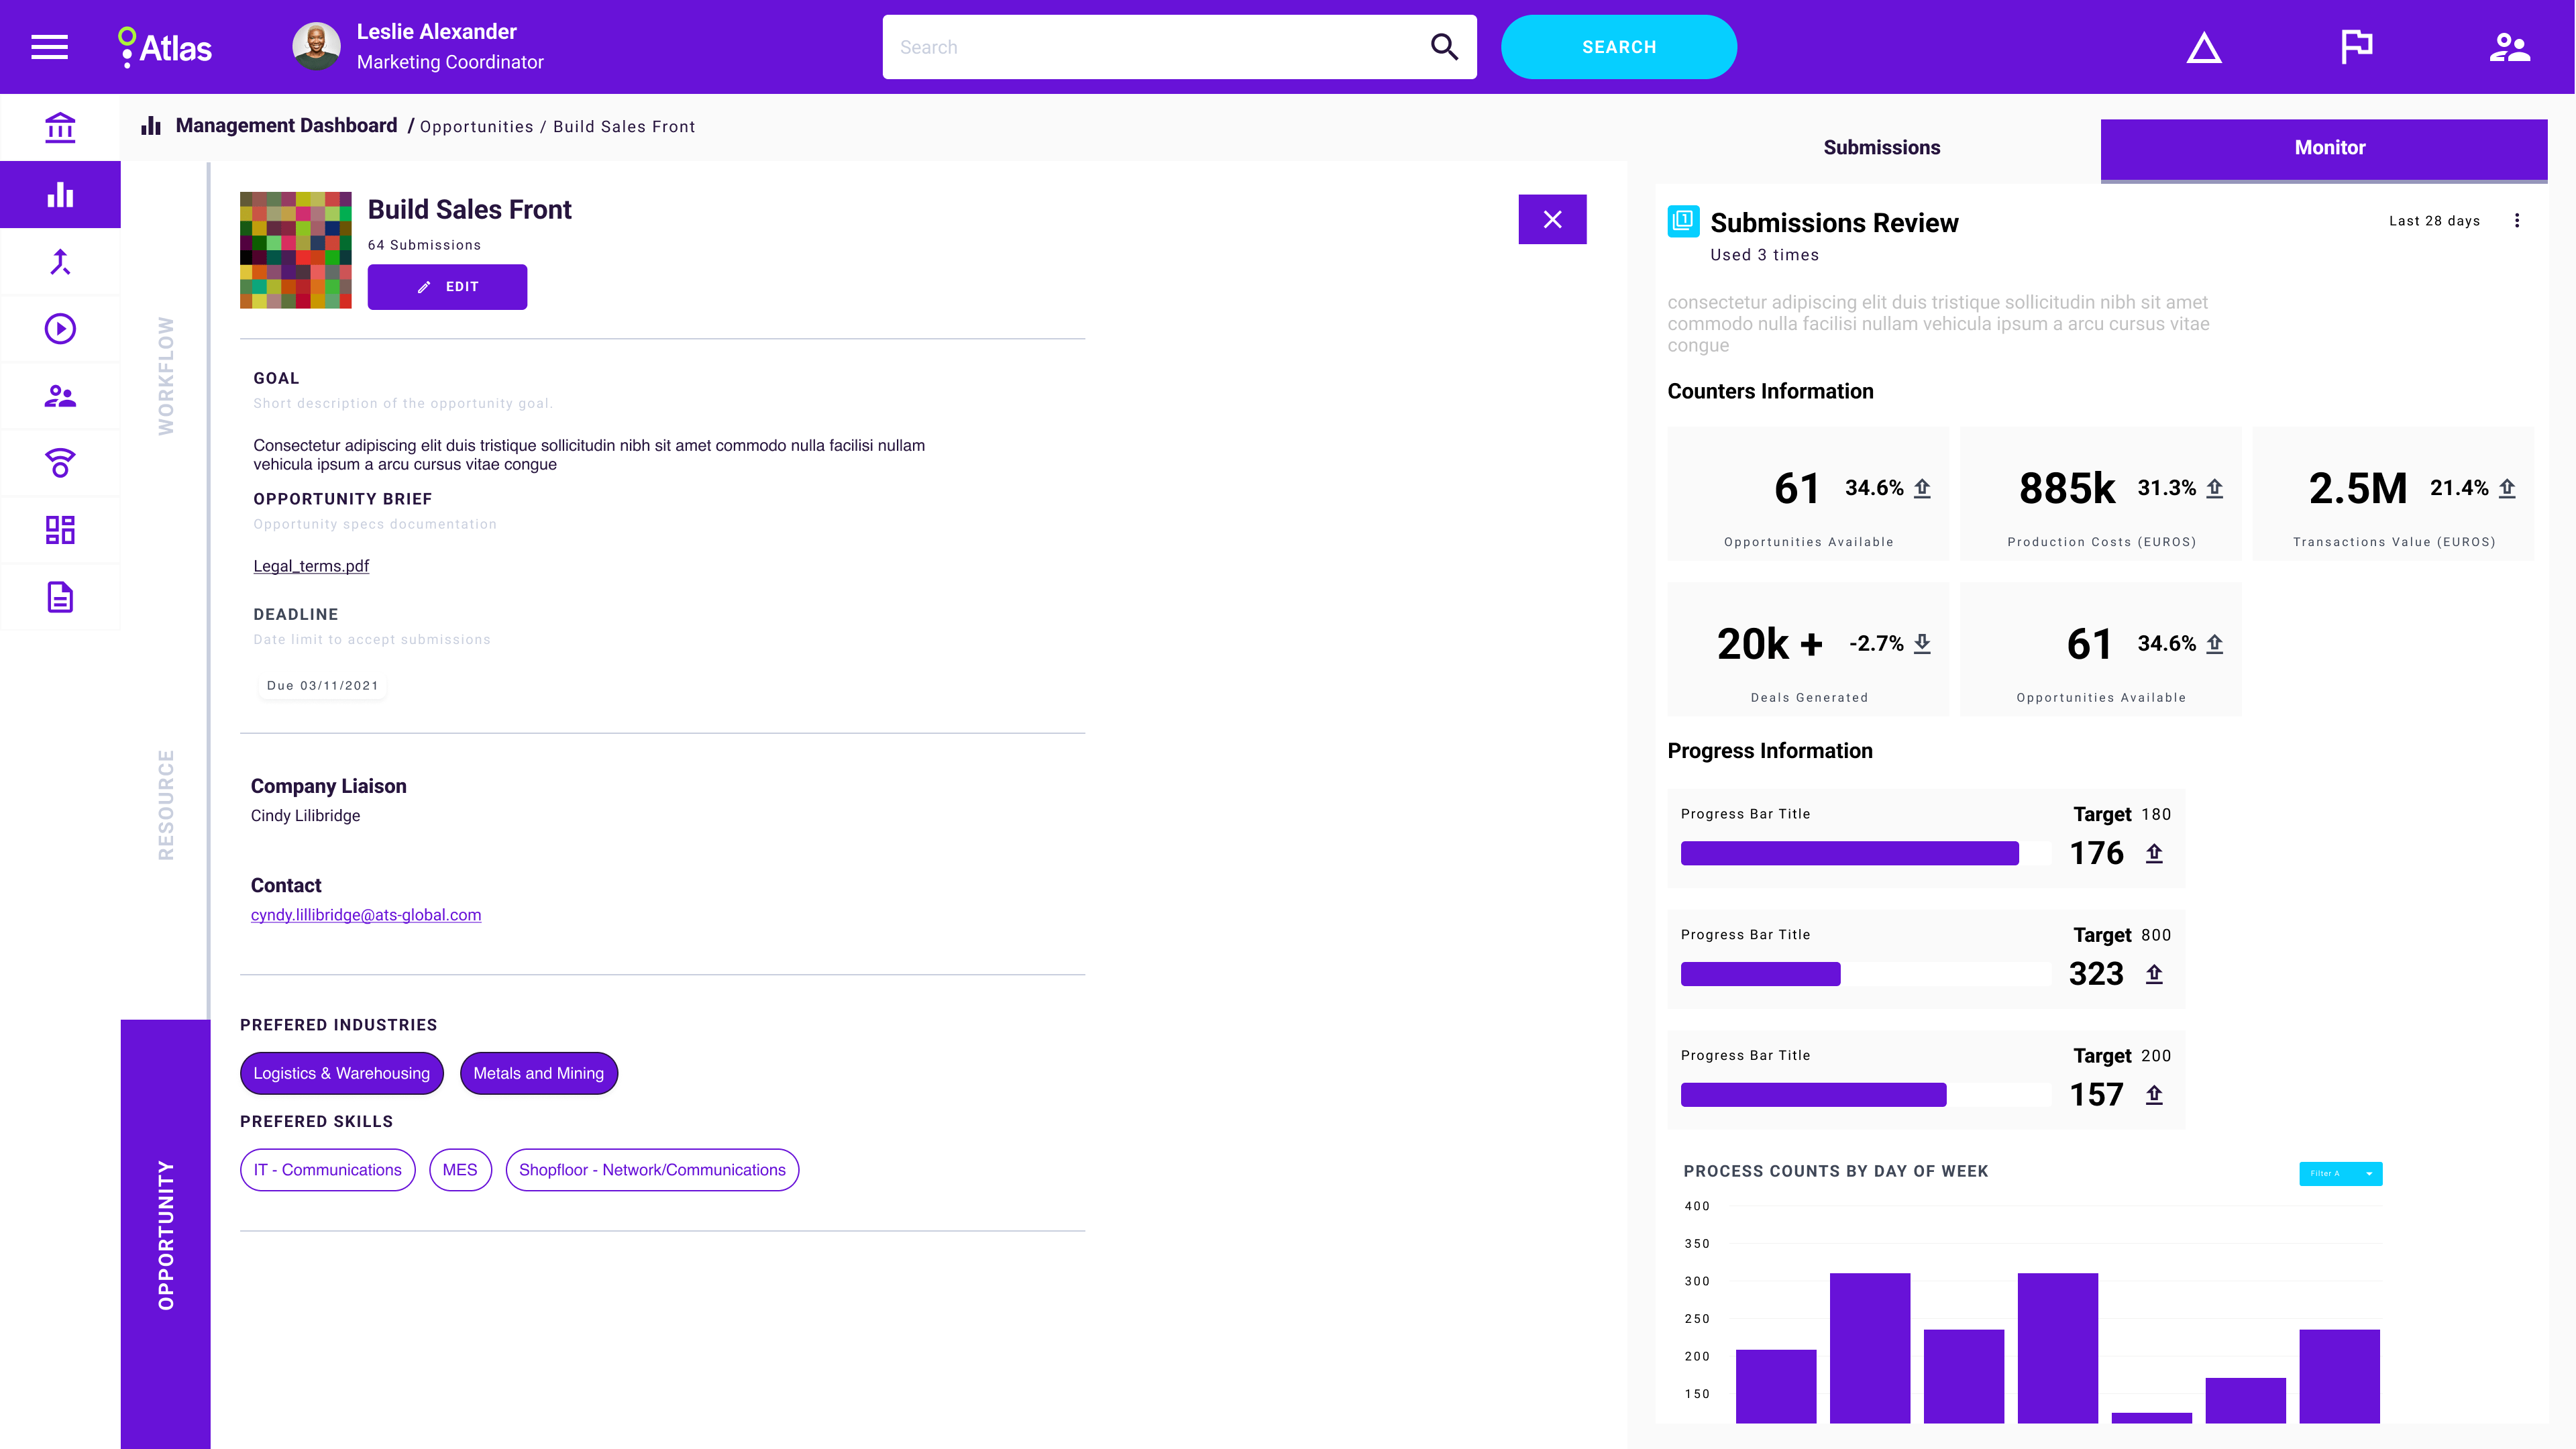Screen dimensions: 2576x1449
Task: Click the flag icon in header
Action: click(2356, 47)
